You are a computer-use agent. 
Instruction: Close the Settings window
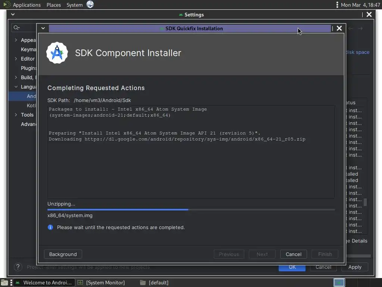[369, 15]
